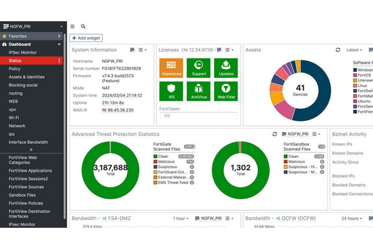Click the Dashboard gauge icon in sidebar
Screen dimensions: 373x249
tap(4, 44)
